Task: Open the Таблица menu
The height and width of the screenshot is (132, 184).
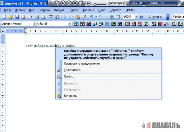Action: point(88,10)
